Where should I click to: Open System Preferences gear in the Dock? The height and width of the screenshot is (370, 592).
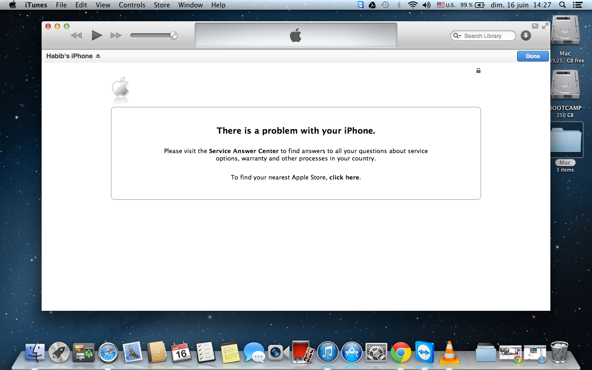click(x=376, y=353)
